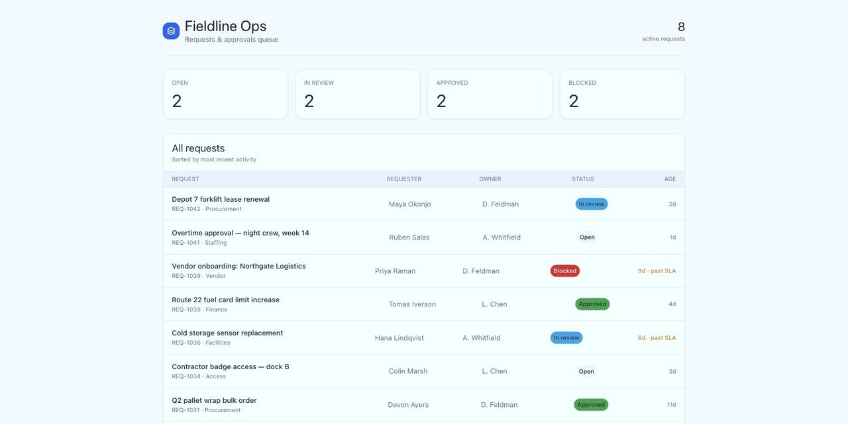The image size is (848, 424).
Task: Open the Blocked summary card
Action: click(x=622, y=95)
